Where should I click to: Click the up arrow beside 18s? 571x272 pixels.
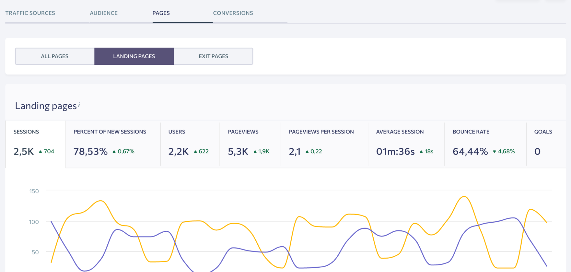click(421, 152)
